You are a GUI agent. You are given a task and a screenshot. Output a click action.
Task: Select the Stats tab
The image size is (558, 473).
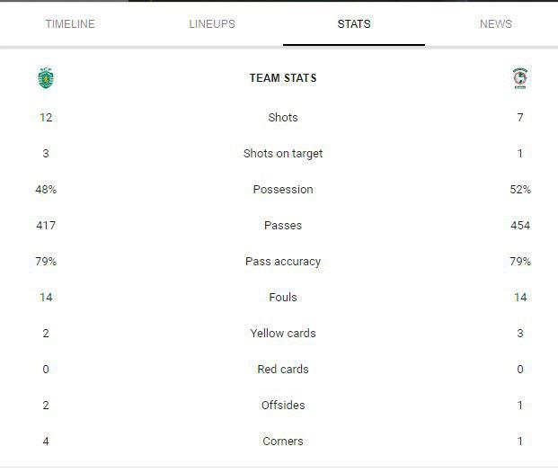(354, 24)
